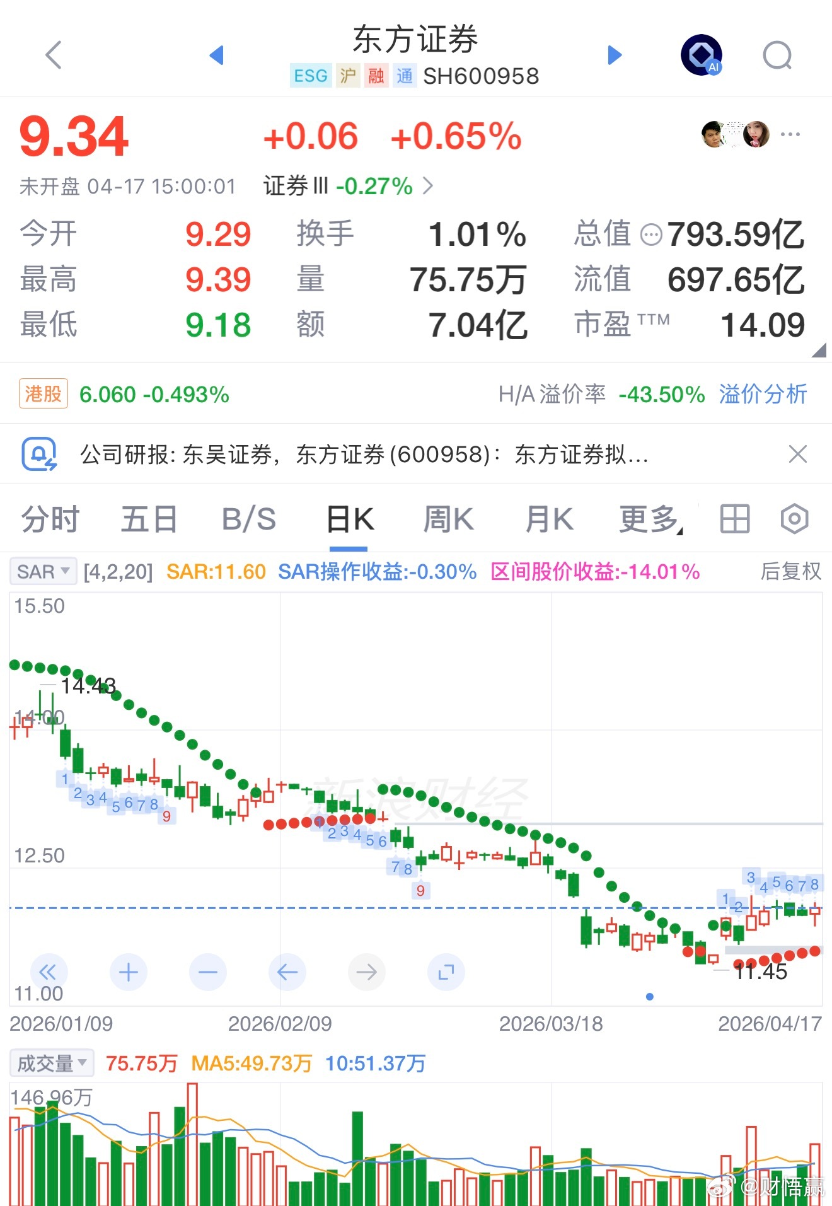The height and width of the screenshot is (1206, 832).
Task: View the first user avatar
Action: [x=714, y=134]
